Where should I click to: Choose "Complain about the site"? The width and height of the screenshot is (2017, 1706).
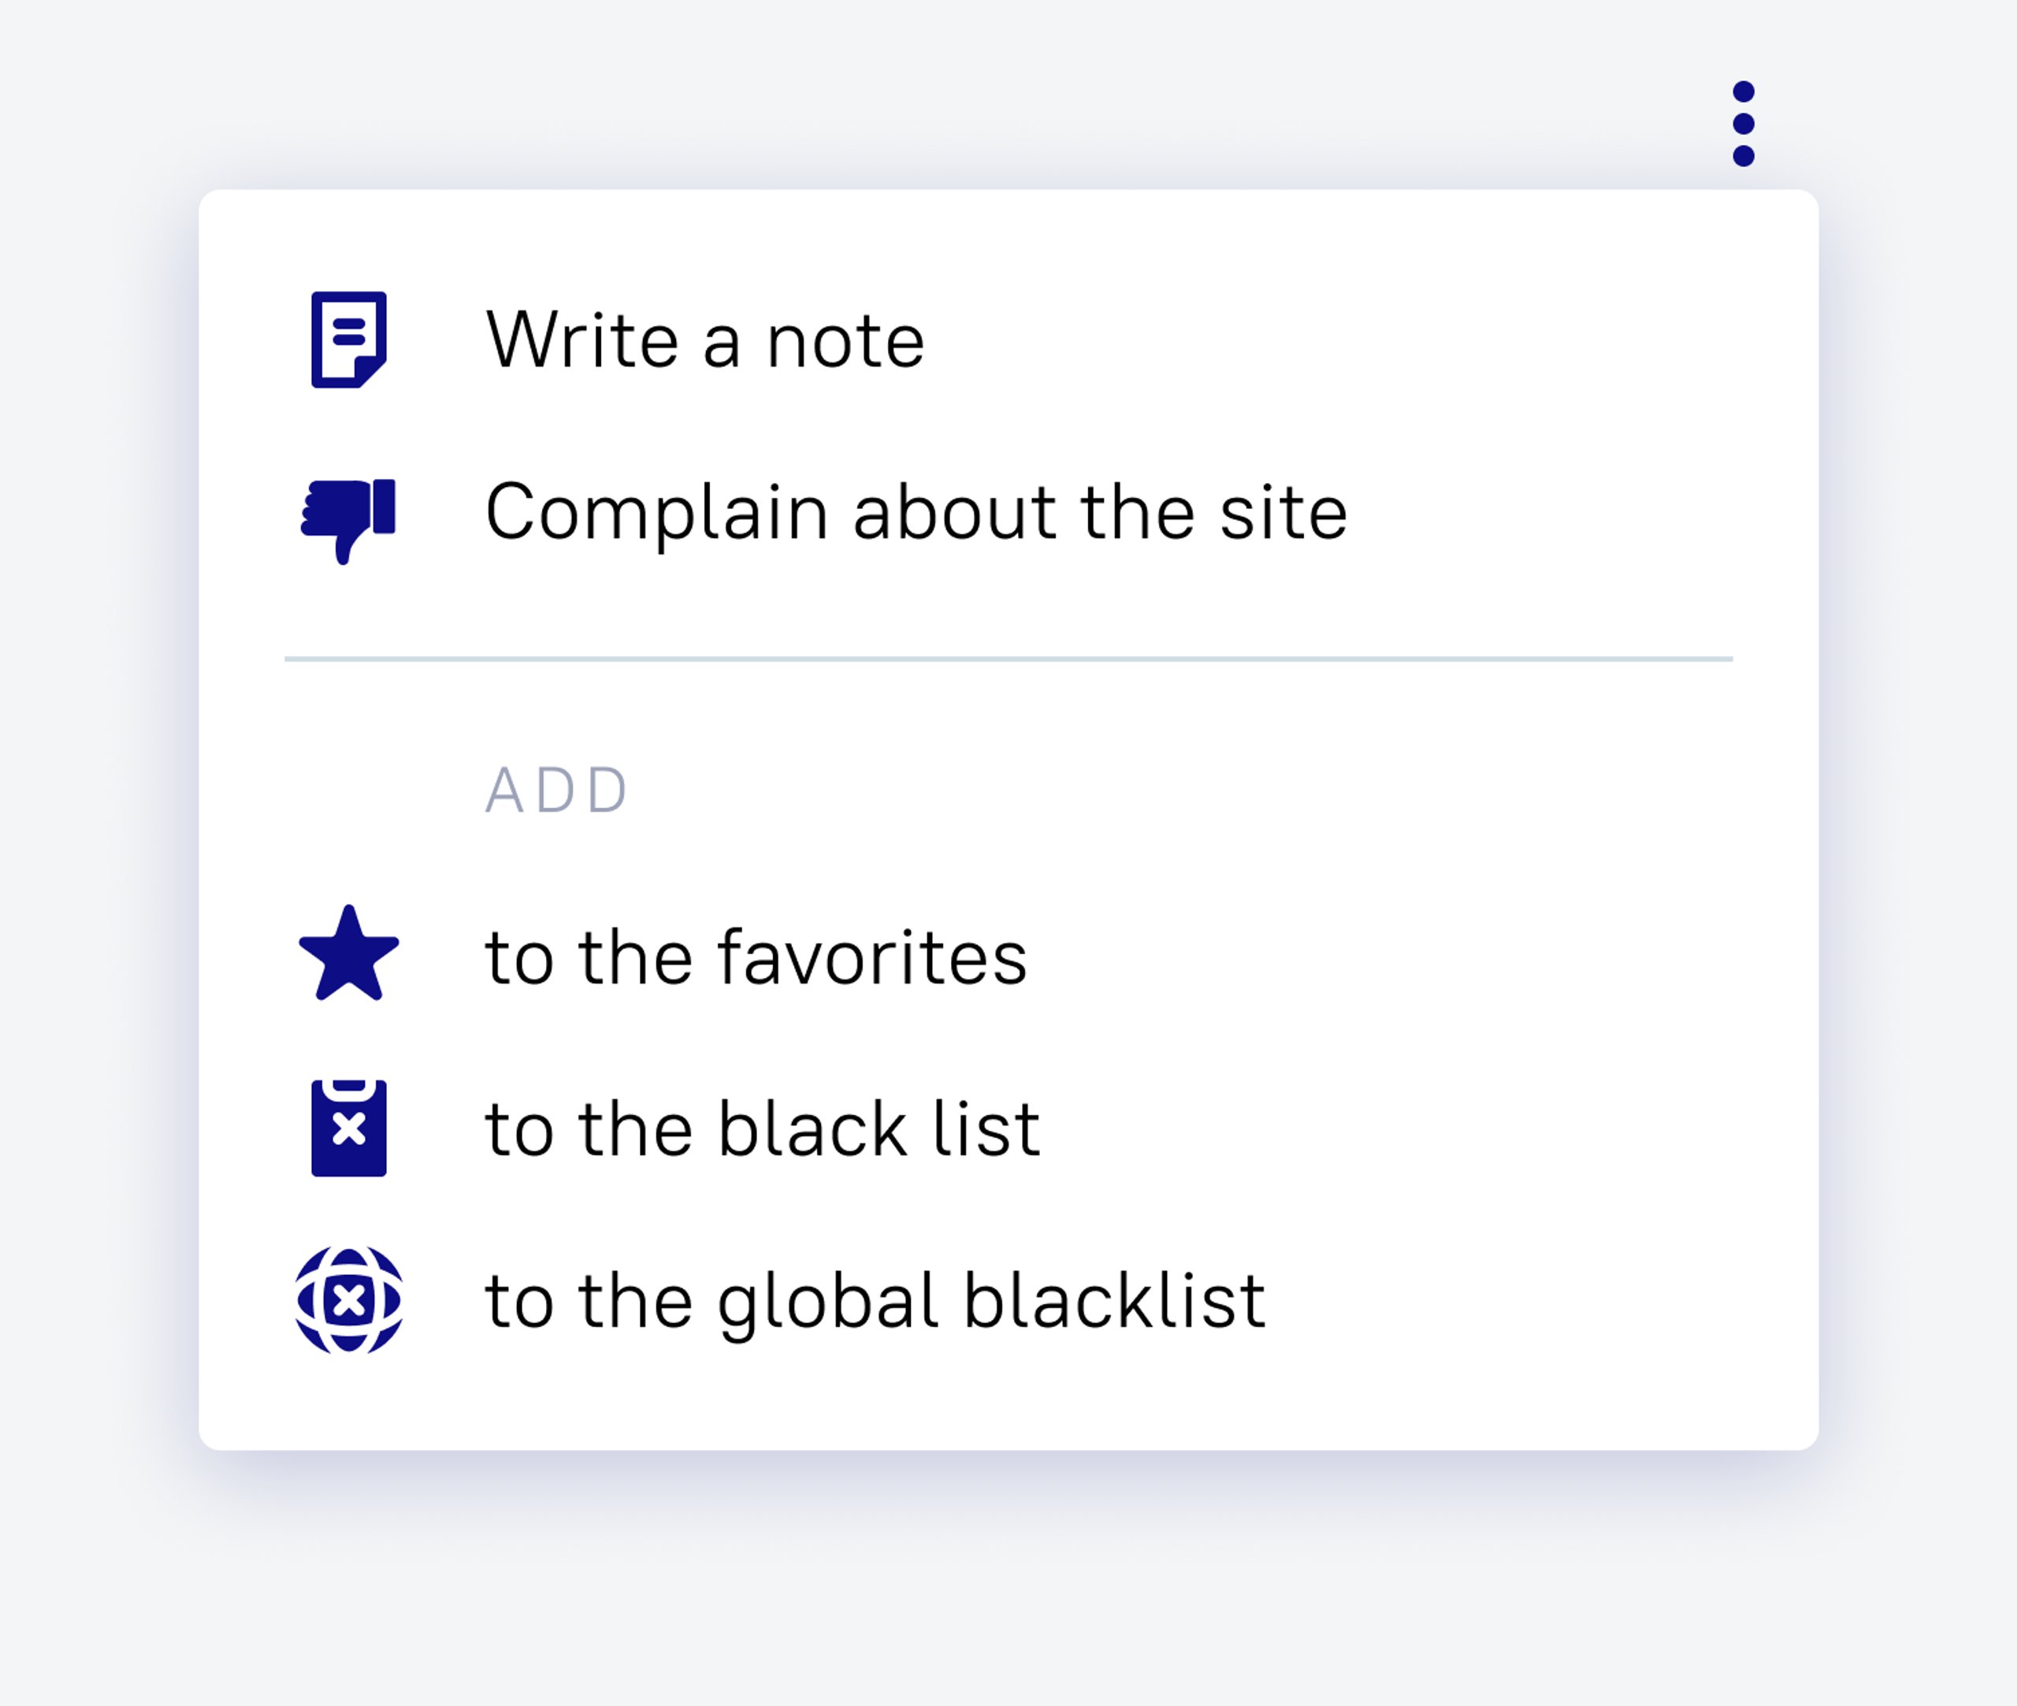tap(1008, 512)
